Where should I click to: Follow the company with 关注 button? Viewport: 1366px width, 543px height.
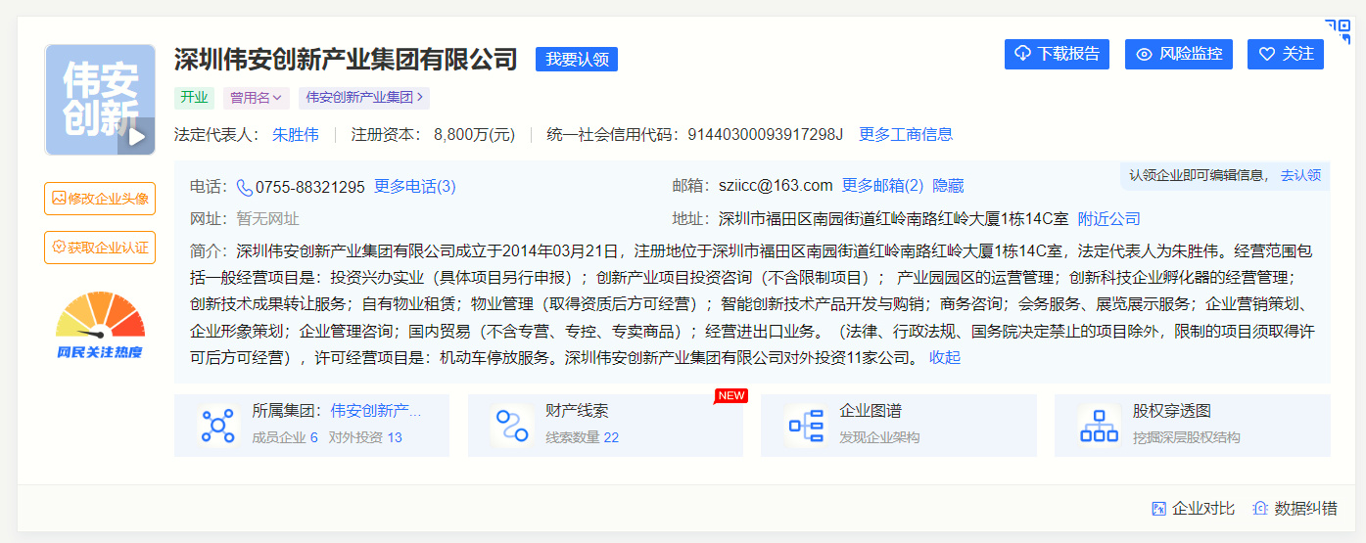(1286, 54)
